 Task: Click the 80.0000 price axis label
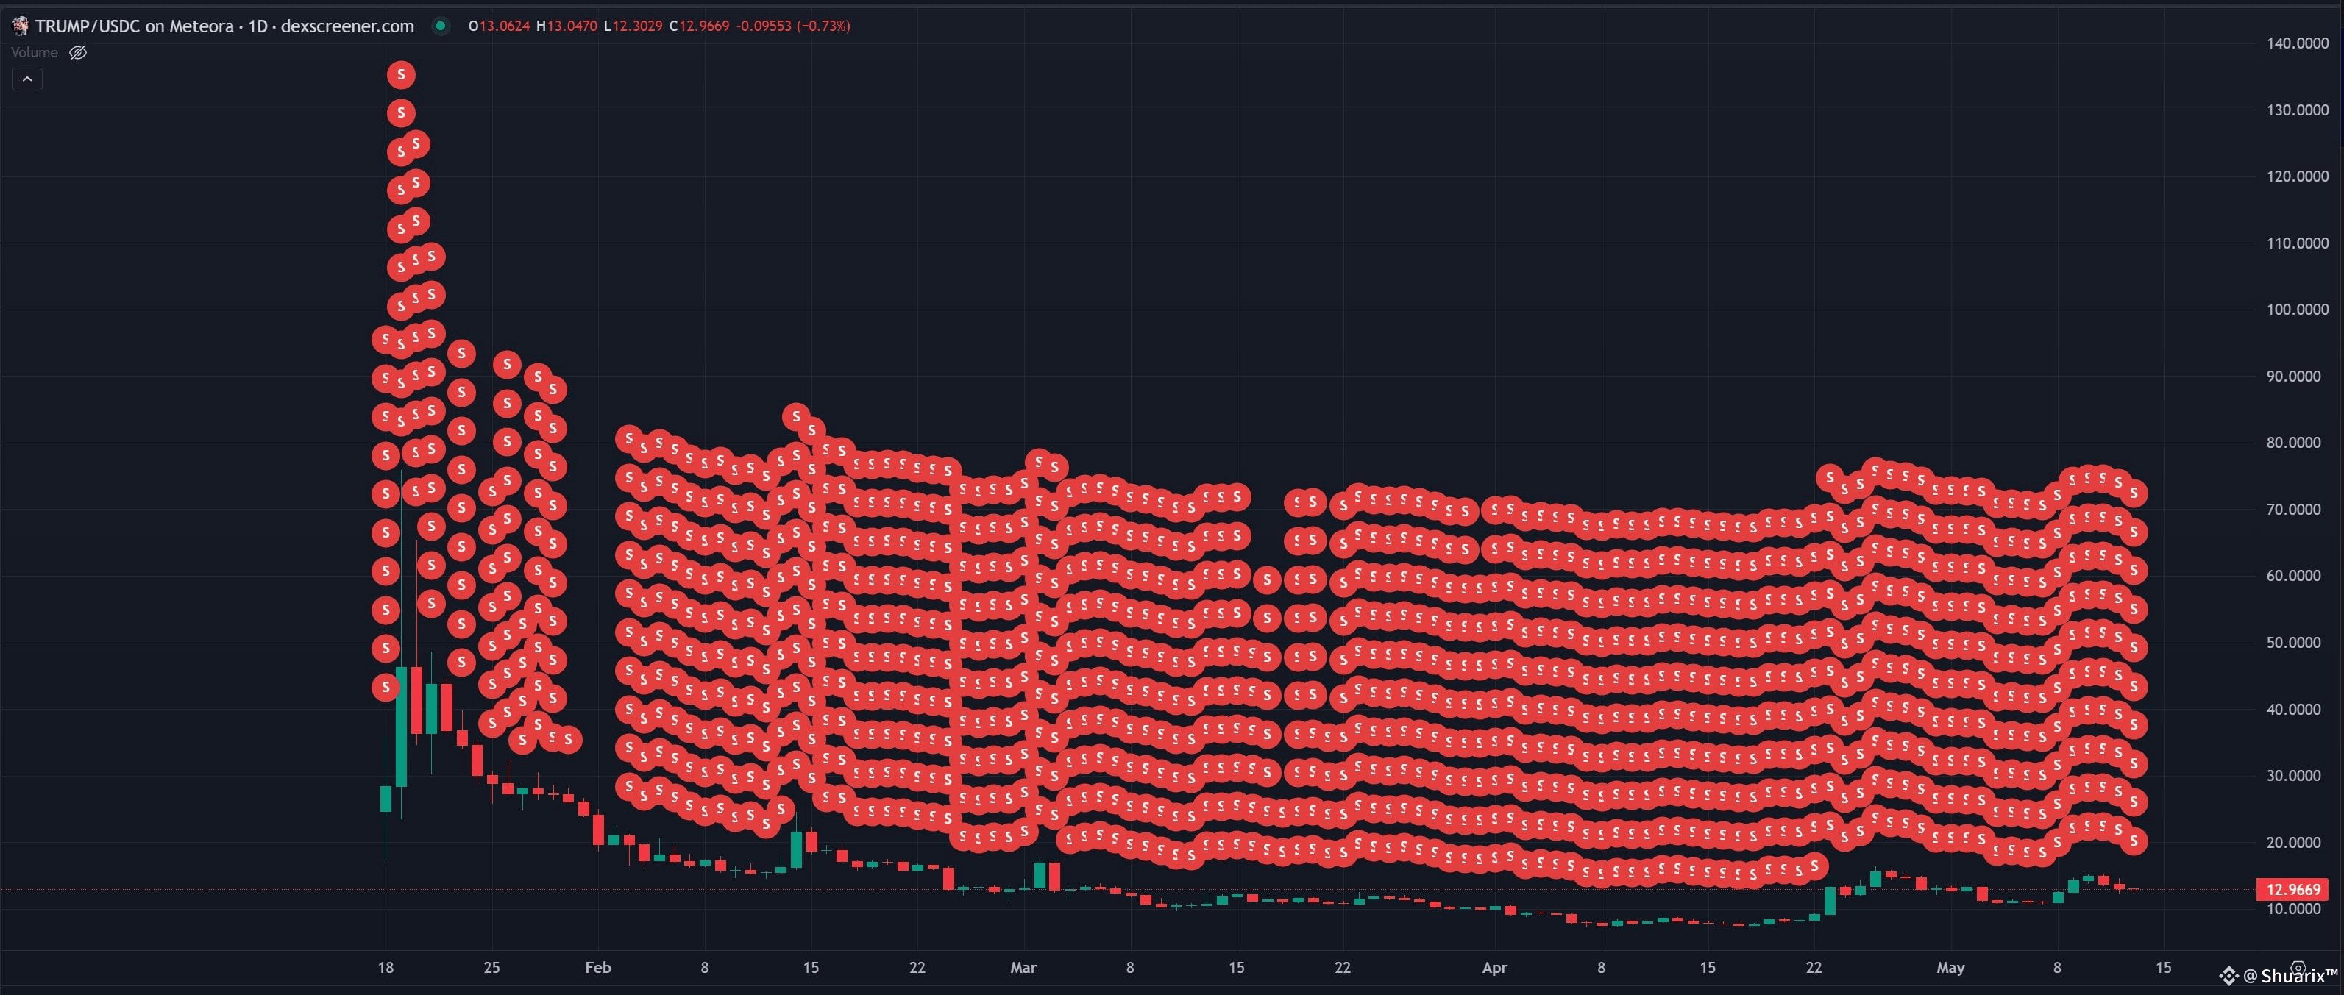click(2294, 443)
